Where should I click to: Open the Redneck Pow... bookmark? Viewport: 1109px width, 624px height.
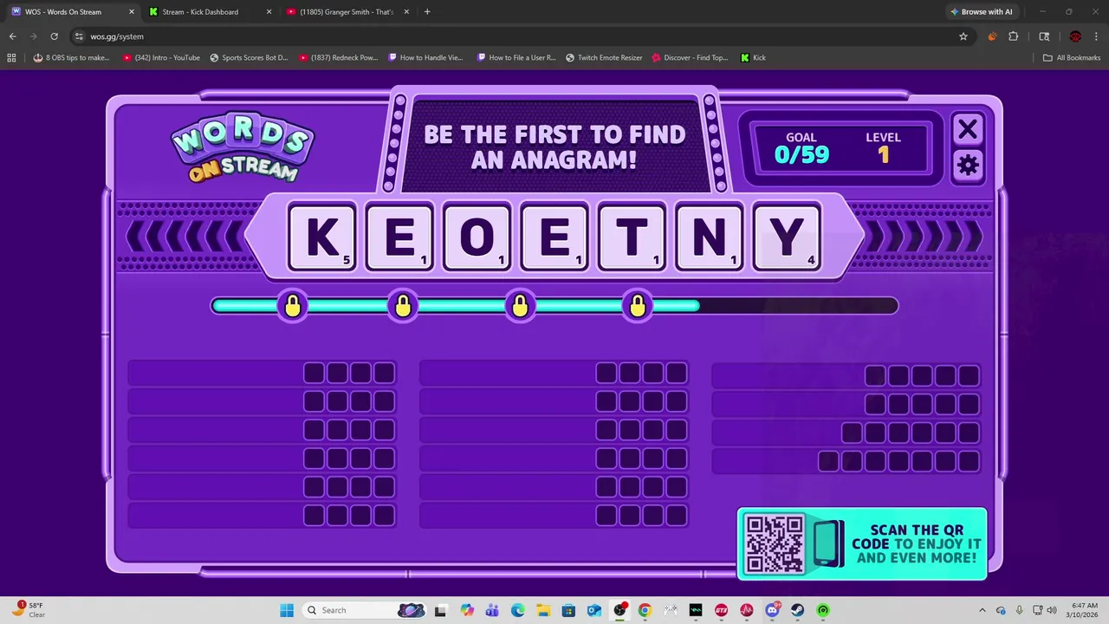(339, 58)
